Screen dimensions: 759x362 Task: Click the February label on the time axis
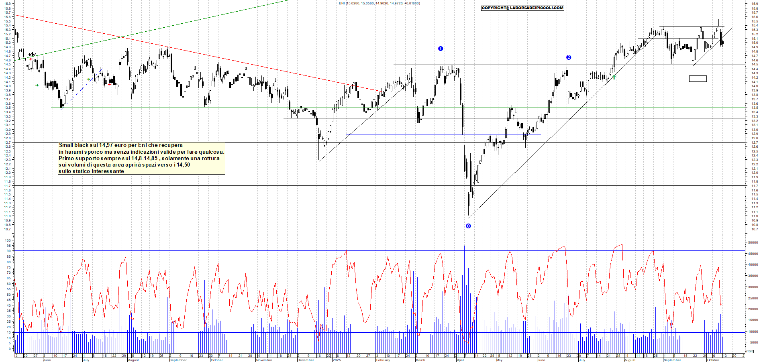coord(383,360)
